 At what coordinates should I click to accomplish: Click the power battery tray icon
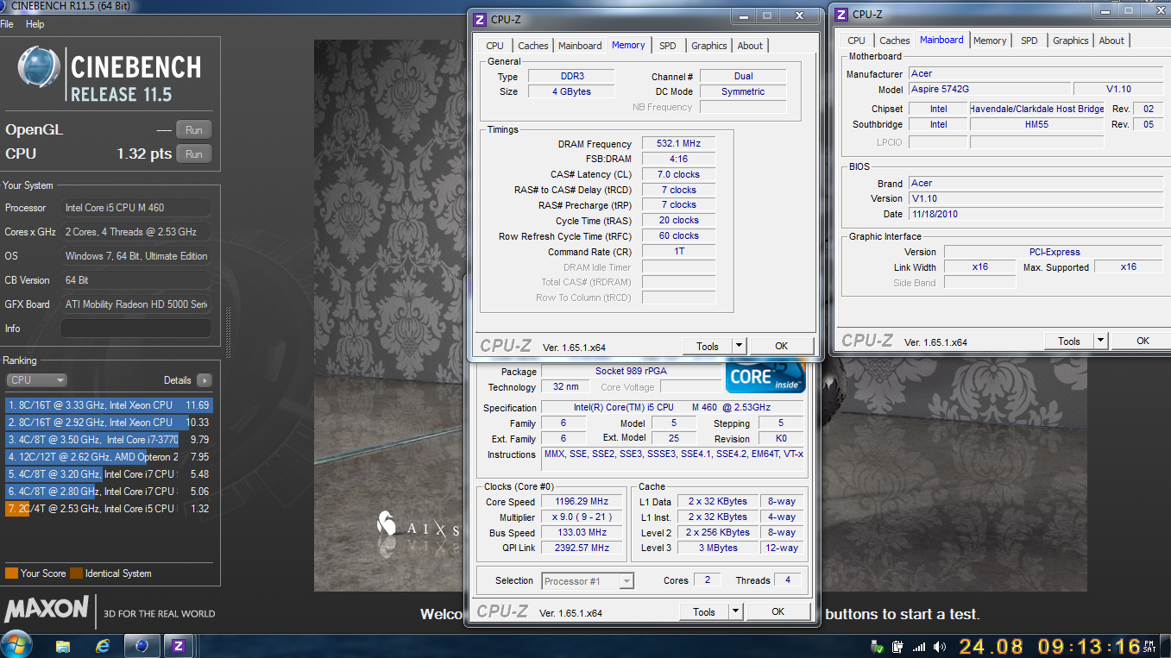coord(897,646)
